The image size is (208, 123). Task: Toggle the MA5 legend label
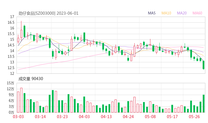152,13
